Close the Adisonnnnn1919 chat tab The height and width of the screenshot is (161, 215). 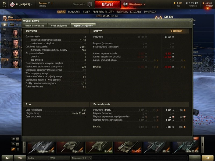(90, 158)
